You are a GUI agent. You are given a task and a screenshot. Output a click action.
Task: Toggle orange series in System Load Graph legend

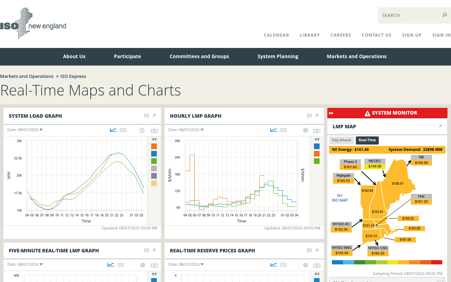click(x=154, y=146)
